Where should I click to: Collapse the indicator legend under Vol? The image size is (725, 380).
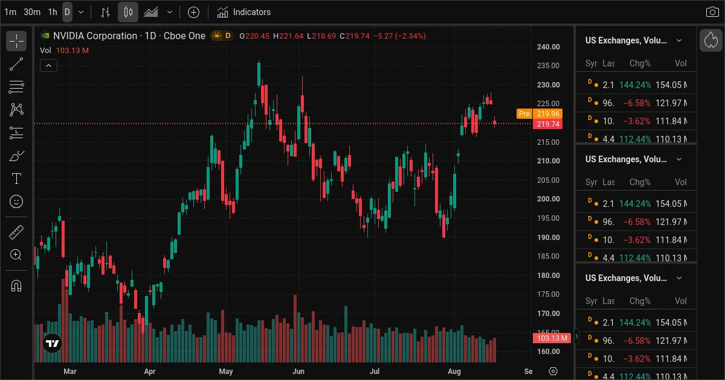49,66
